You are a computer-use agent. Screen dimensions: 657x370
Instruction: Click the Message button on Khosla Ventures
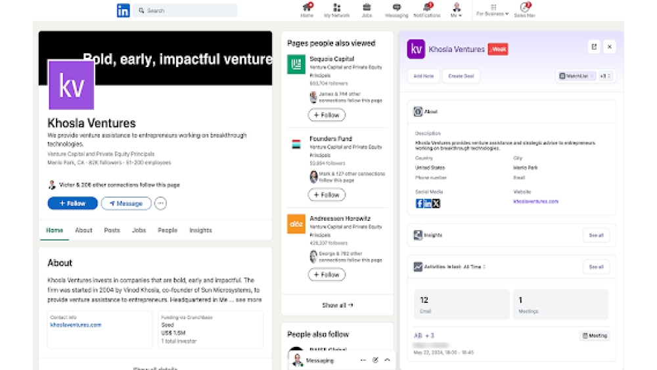126,203
